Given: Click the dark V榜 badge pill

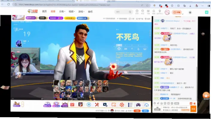Looking at the screenshot, I should (x=43, y=18).
